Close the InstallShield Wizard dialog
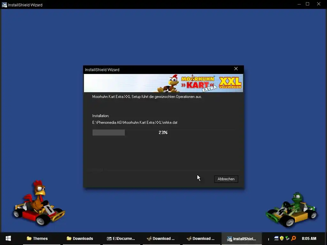This screenshot has width=327, height=245. 236,69
